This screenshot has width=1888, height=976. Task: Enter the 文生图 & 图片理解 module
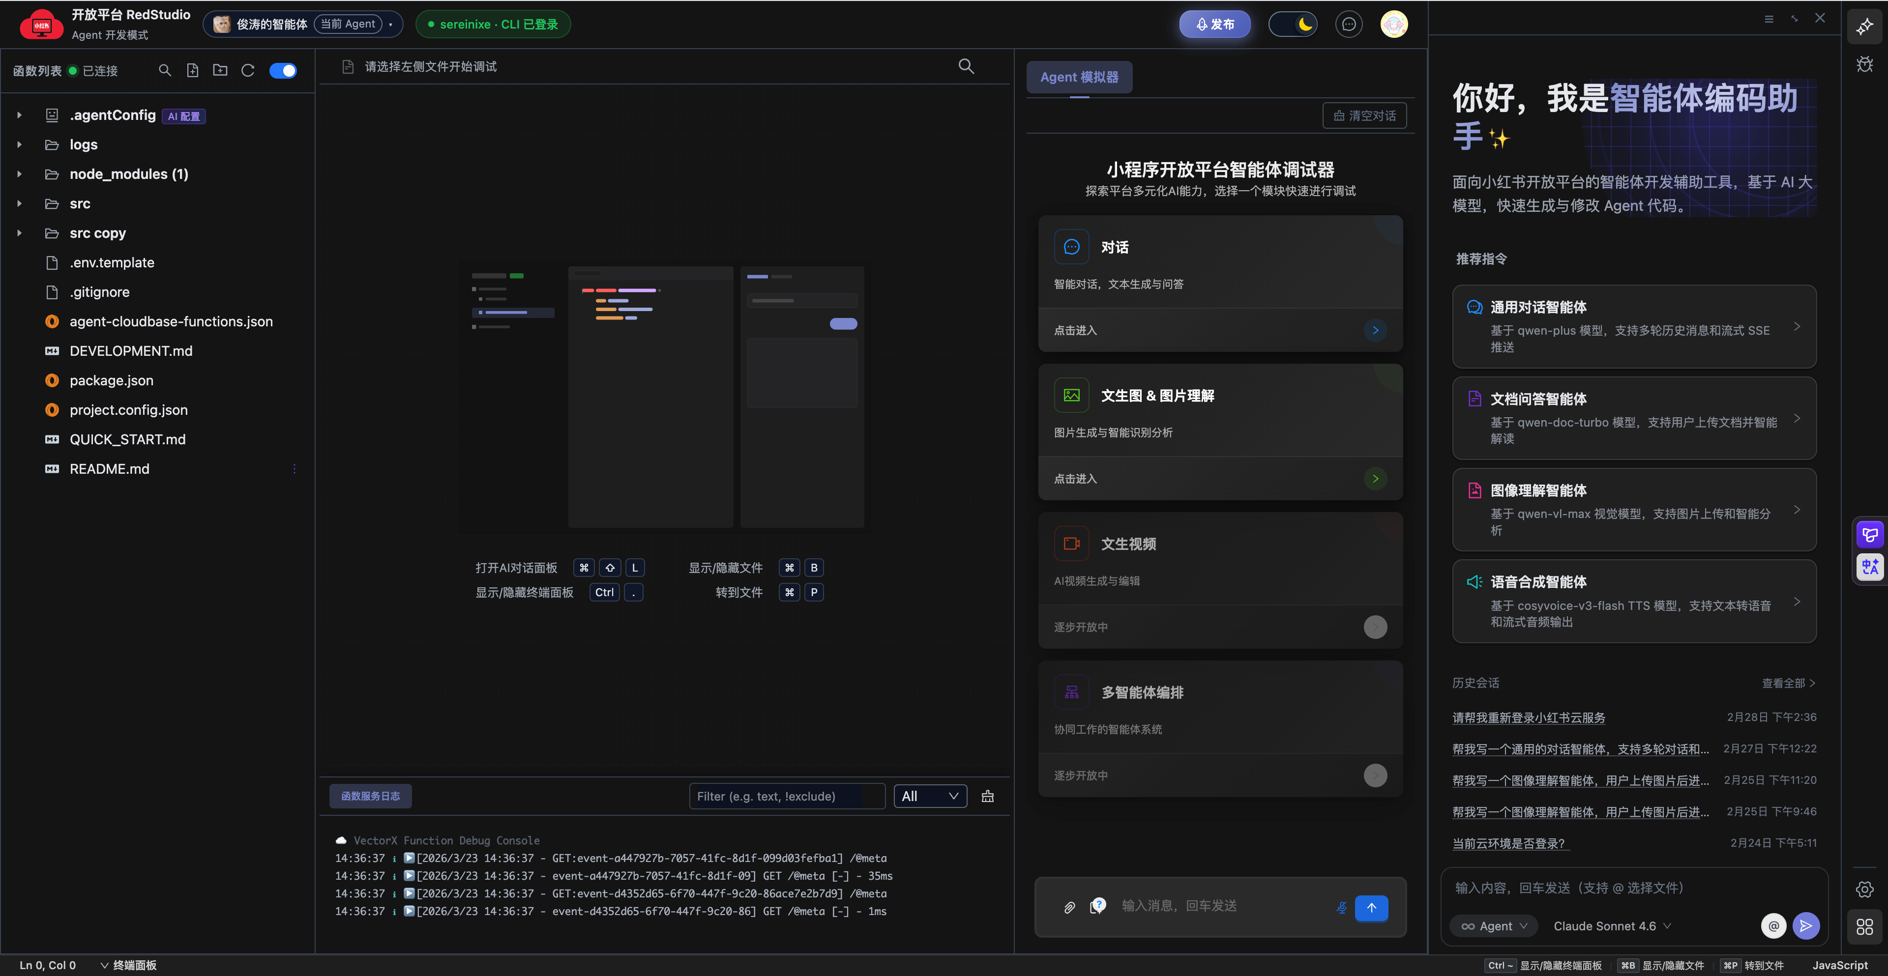pos(1220,479)
